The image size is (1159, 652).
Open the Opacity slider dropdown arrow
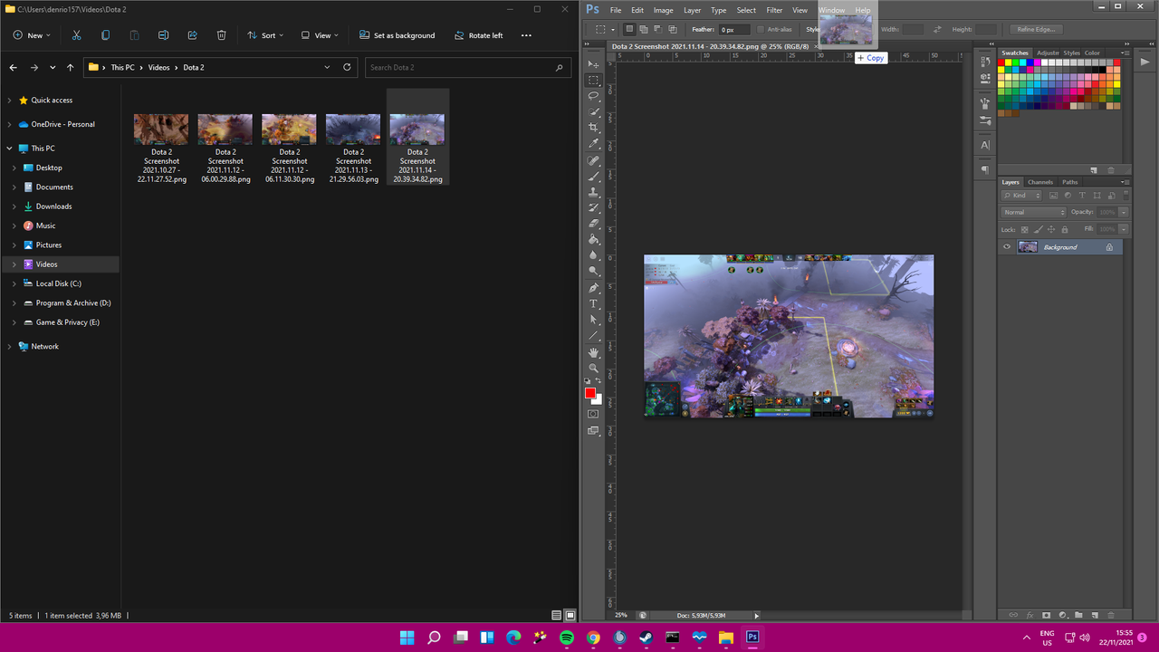click(x=1124, y=212)
